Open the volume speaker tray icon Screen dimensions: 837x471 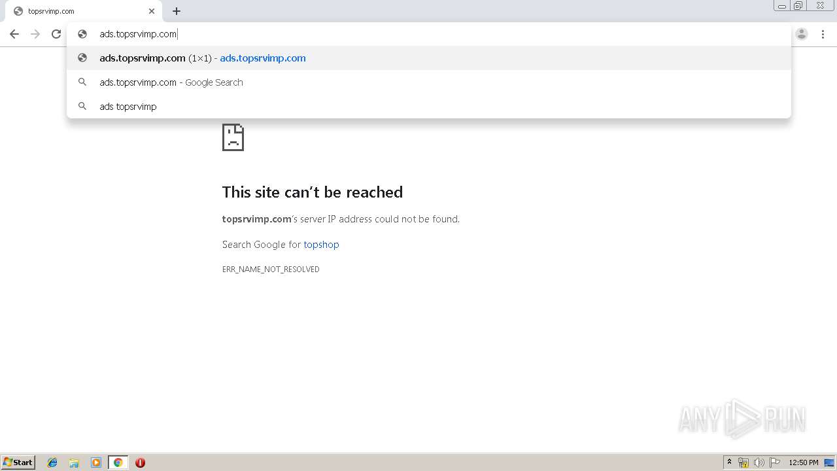(x=759, y=462)
